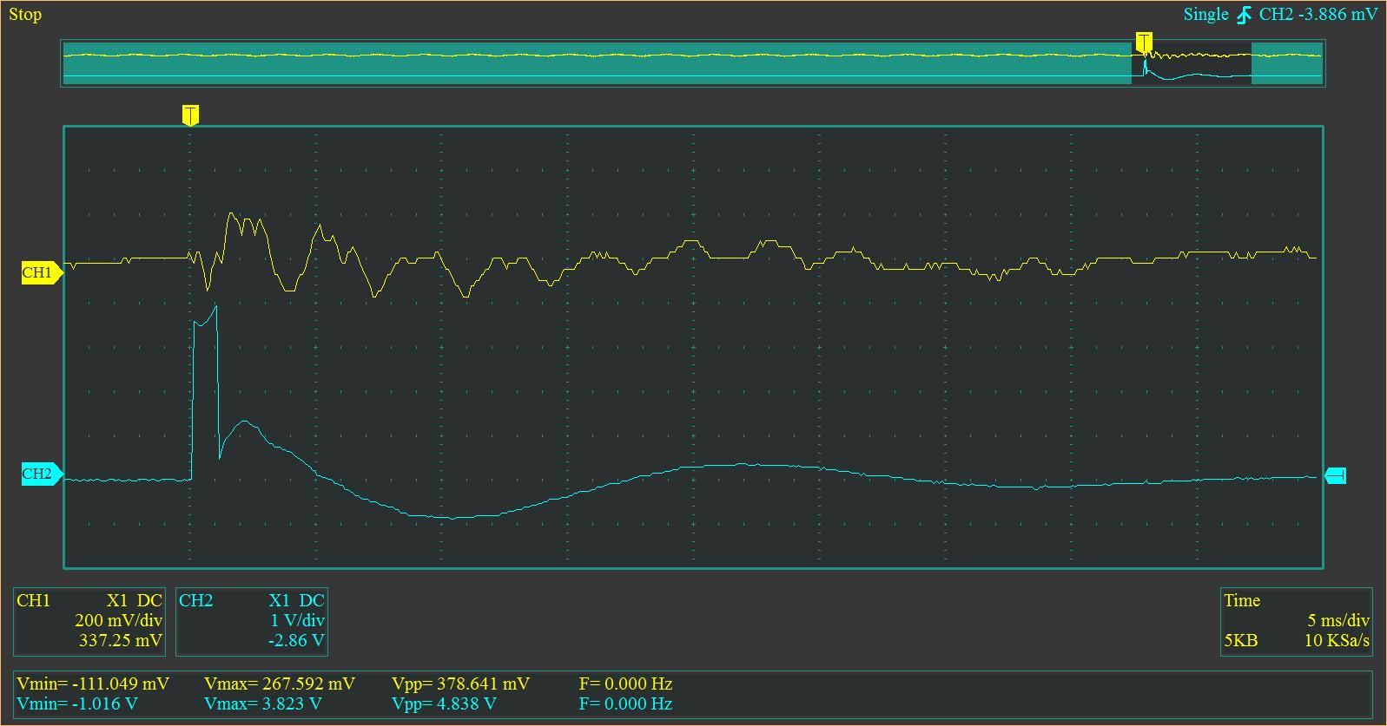This screenshot has width=1387, height=726.
Task: Click the Vmax= 3.823 V measurement
Action: pos(263,703)
